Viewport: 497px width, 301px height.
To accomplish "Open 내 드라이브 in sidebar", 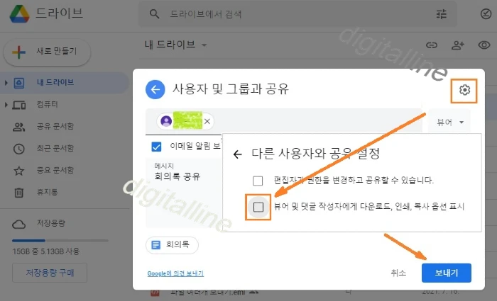I will click(65, 83).
